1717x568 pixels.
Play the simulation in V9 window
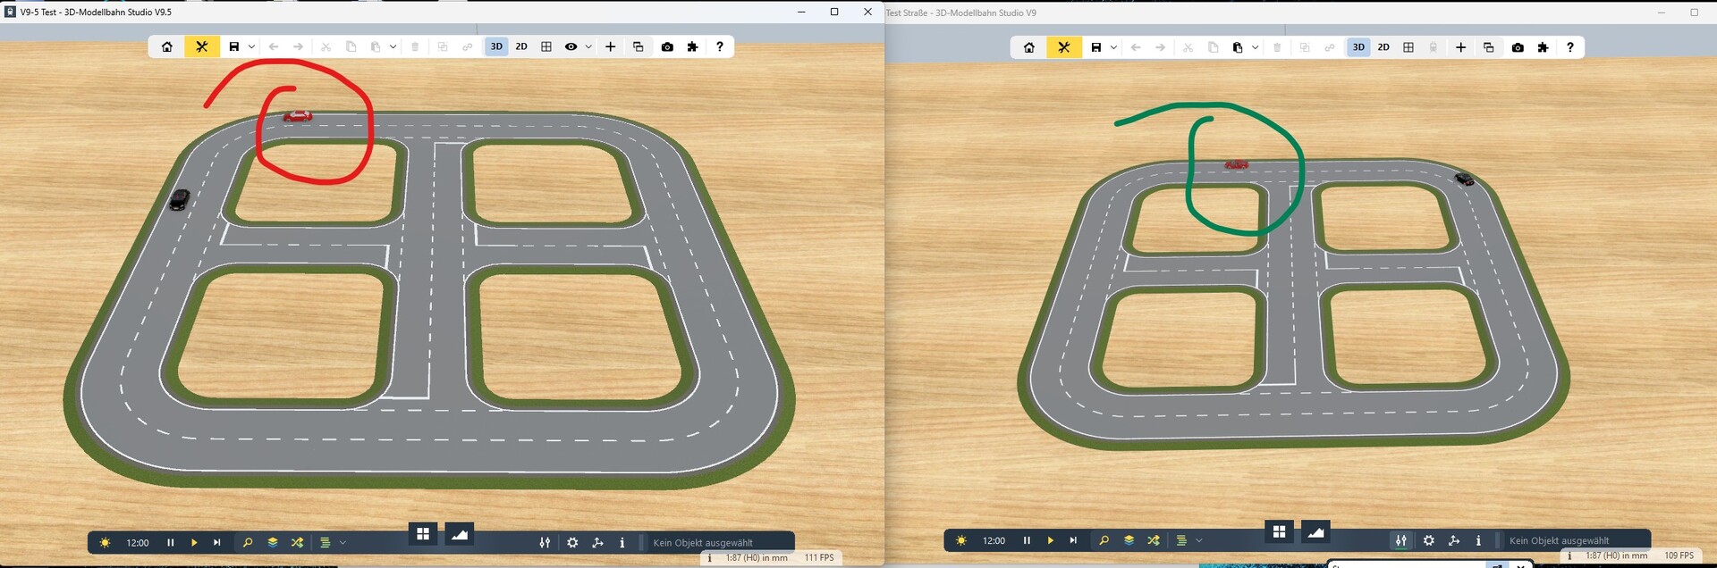tap(1051, 540)
